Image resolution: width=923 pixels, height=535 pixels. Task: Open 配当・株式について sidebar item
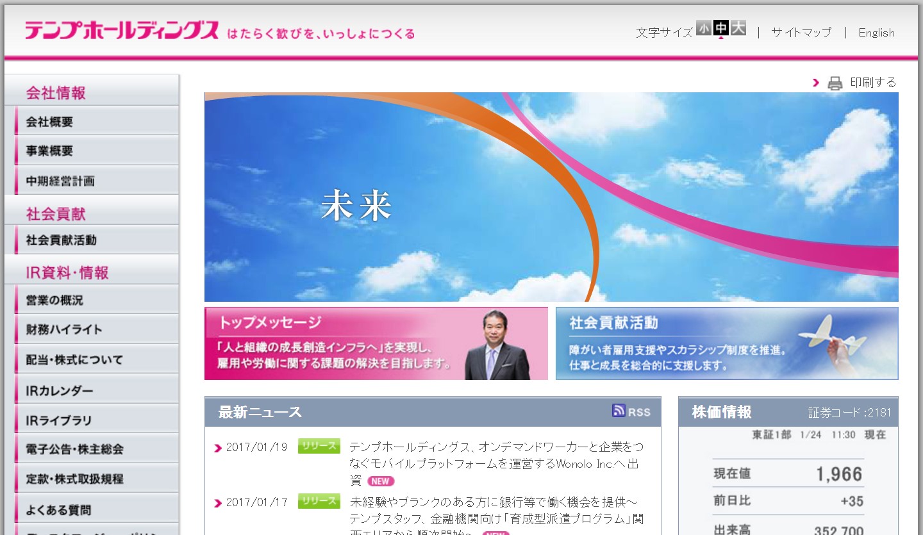pyautogui.click(x=96, y=359)
